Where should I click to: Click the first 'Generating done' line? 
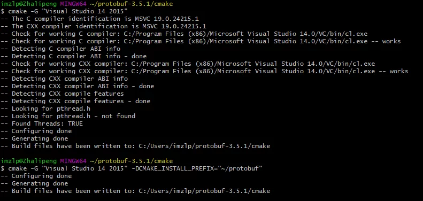pos(34,138)
